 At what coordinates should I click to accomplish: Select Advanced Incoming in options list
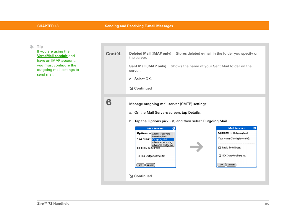163,142
